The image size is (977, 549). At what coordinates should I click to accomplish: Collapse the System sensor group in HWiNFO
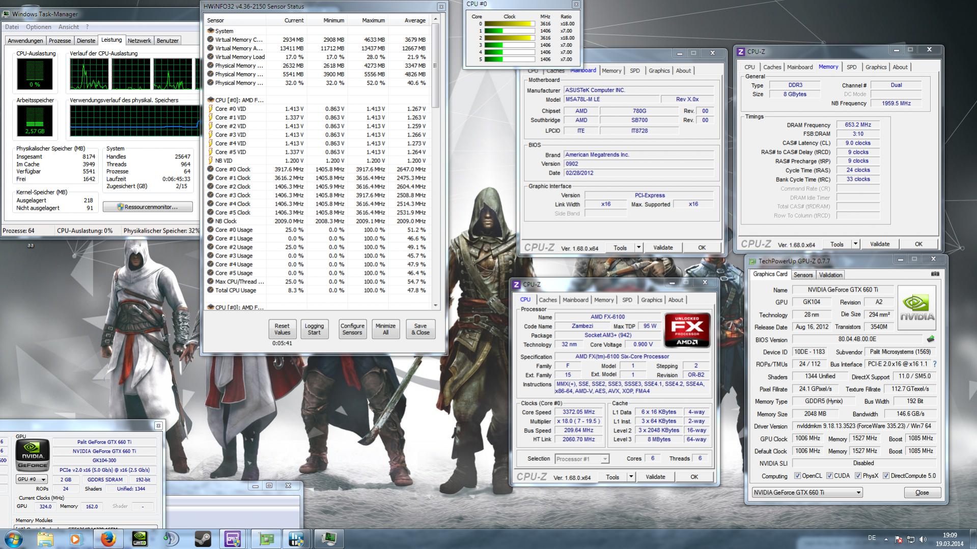[x=210, y=31]
